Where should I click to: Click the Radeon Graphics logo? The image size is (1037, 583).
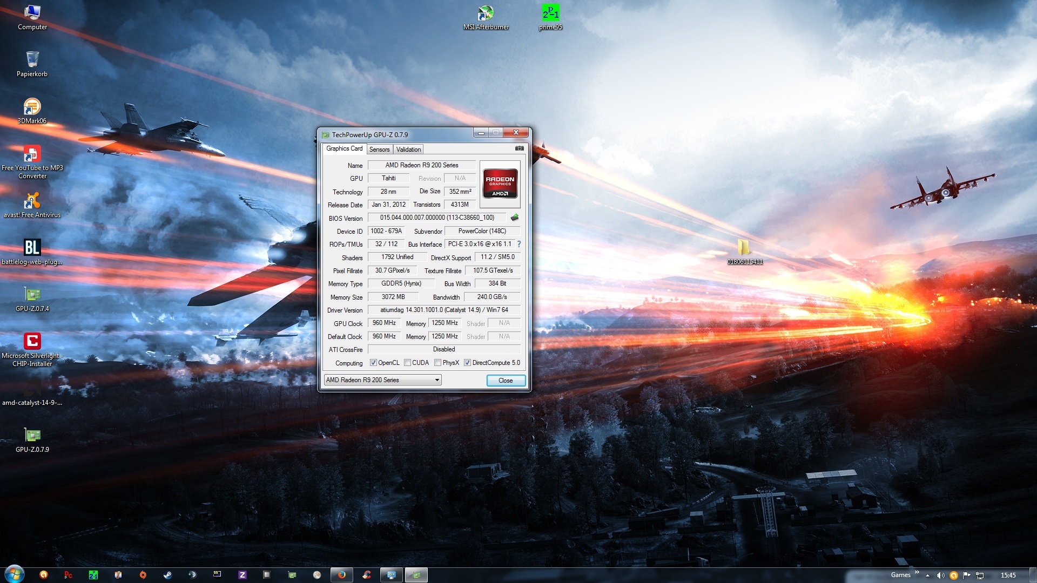(x=500, y=184)
